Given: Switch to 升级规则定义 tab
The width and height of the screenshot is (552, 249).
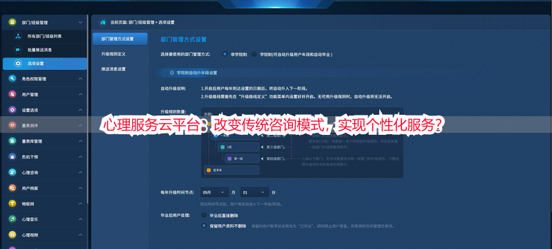Looking at the screenshot, I should coord(113,54).
